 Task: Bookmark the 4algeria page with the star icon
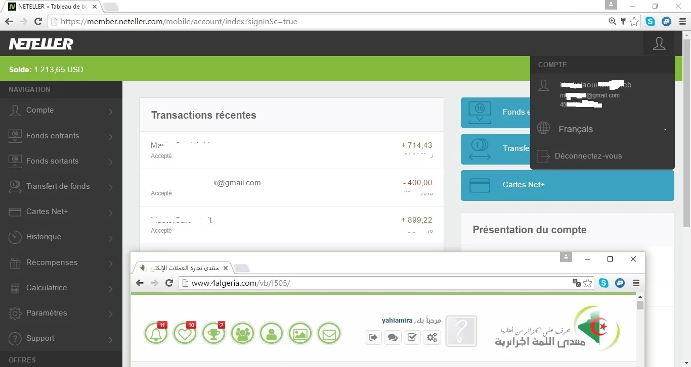[x=588, y=283]
